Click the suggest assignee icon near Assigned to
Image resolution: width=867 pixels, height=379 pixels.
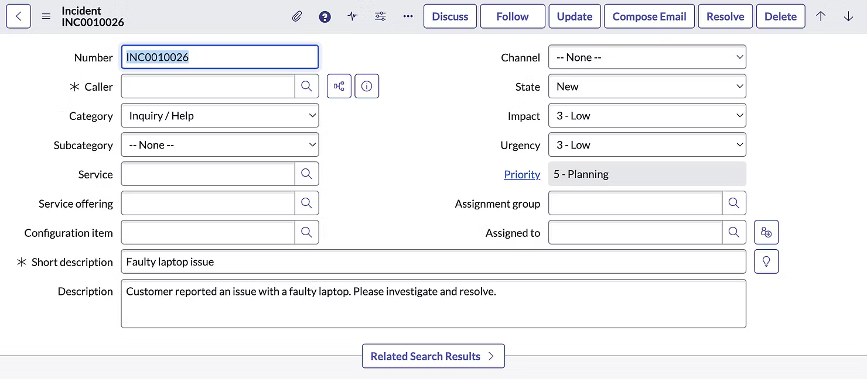tap(766, 232)
